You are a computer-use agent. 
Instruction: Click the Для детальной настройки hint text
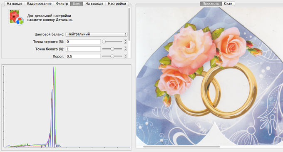tap(50, 18)
